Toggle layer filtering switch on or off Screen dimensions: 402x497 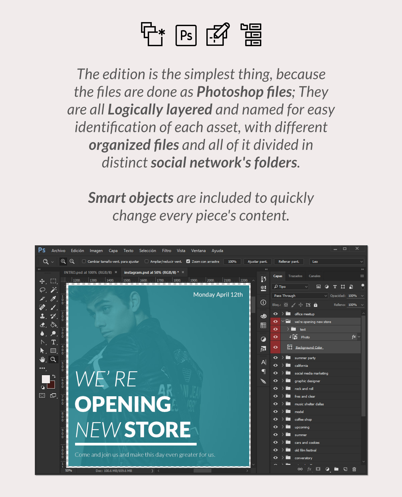[x=362, y=286]
